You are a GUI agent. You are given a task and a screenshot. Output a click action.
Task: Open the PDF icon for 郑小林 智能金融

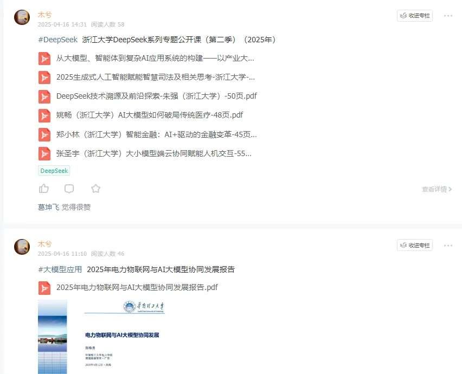click(44, 134)
